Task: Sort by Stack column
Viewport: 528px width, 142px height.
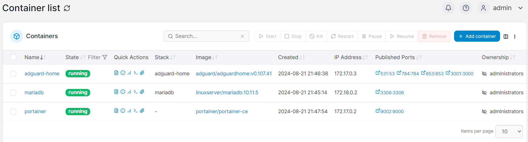Action: click(165, 57)
